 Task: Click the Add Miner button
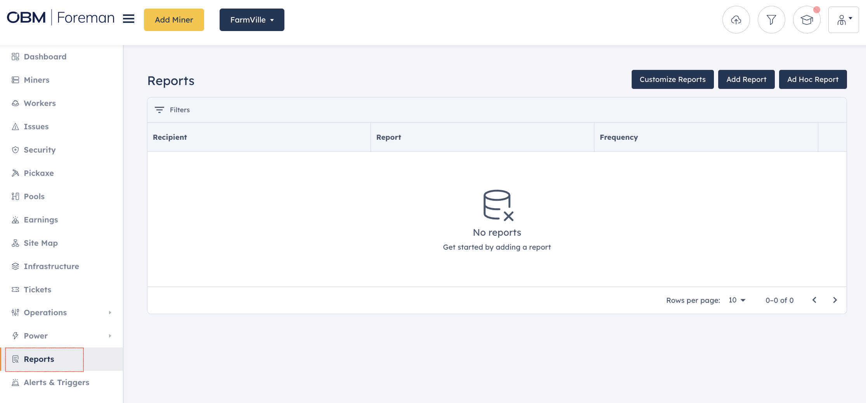174,20
